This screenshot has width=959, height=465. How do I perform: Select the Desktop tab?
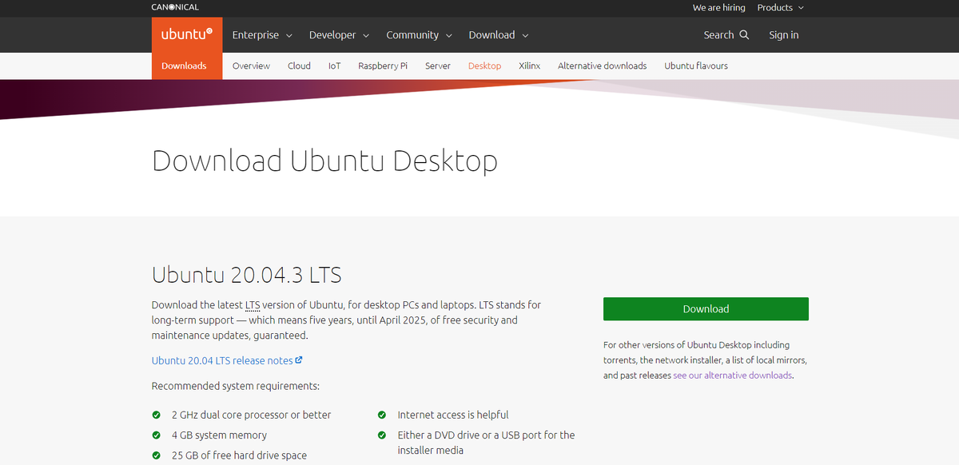pyautogui.click(x=484, y=66)
